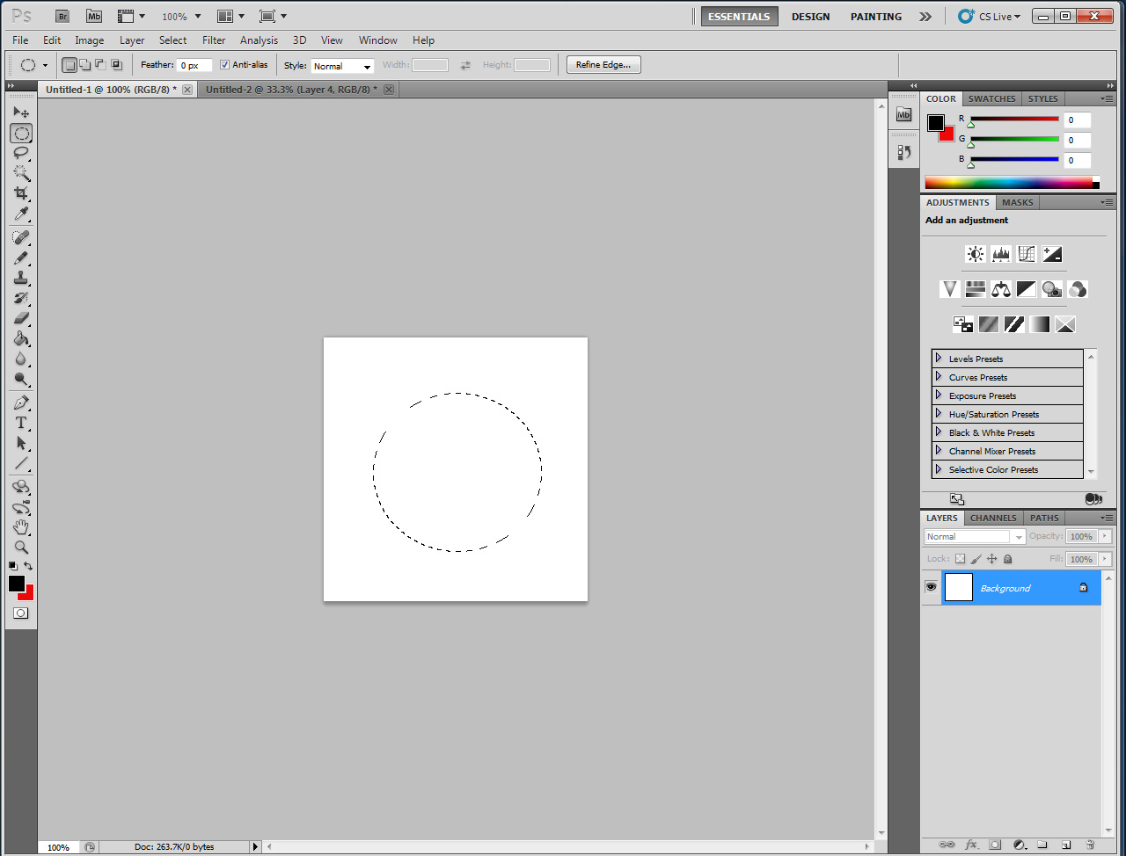Add a Brightness/Contrast adjustment
1126x856 pixels.
coord(976,254)
